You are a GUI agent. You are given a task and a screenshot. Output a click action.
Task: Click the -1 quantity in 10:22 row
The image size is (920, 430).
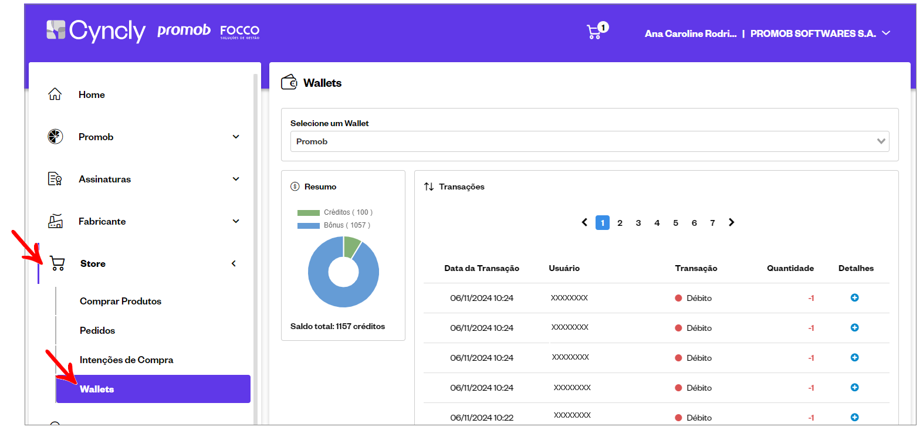(811, 418)
